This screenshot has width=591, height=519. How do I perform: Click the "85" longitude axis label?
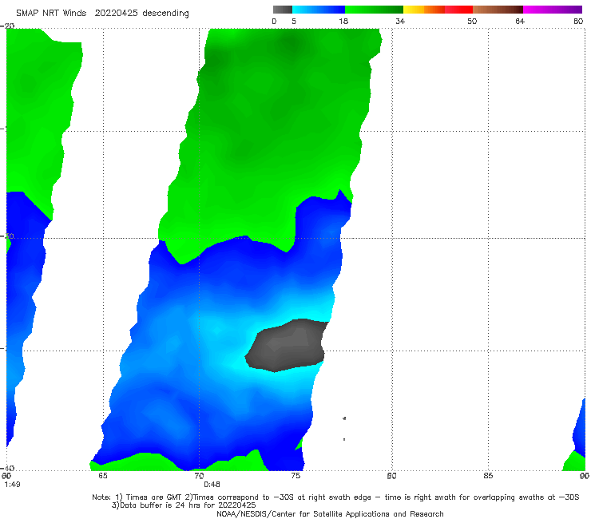(488, 476)
